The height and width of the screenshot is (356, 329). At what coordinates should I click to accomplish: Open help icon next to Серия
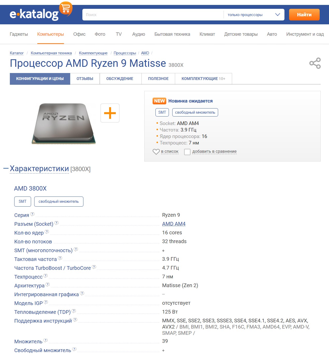point(32,214)
